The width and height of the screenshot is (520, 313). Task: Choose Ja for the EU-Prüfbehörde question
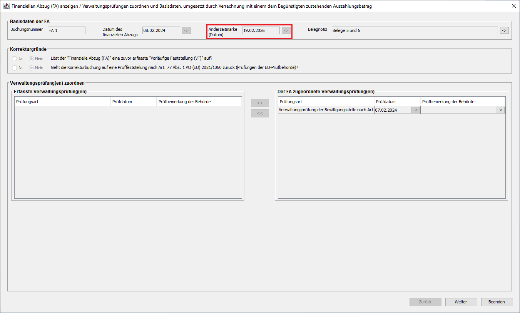click(x=15, y=68)
